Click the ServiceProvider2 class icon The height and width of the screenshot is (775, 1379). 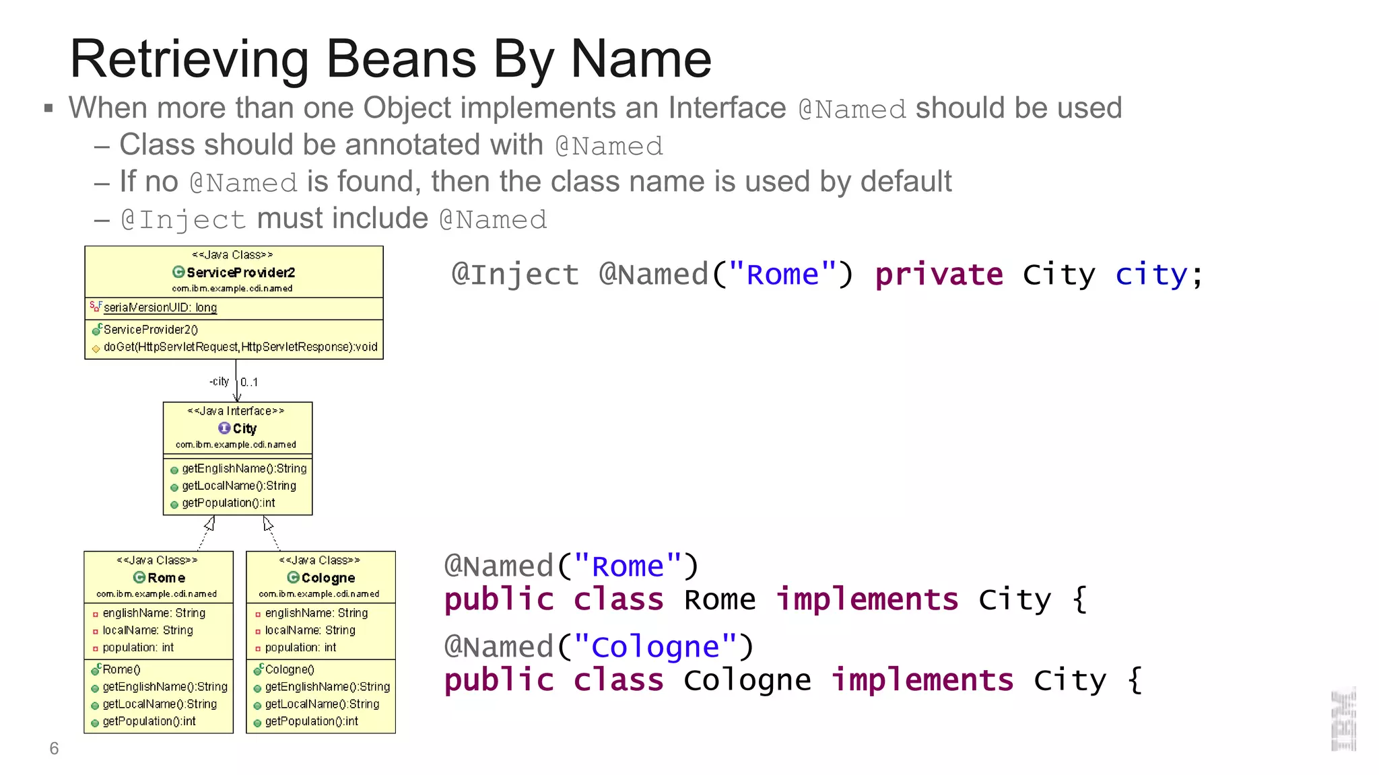coord(178,272)
